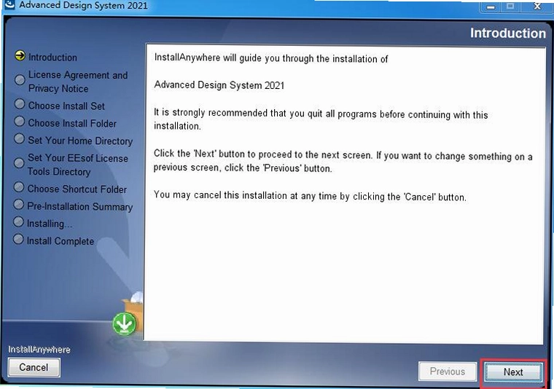Click the green download installer icon
The height and width of the screenshot is (389, 554).
point(125,323)
